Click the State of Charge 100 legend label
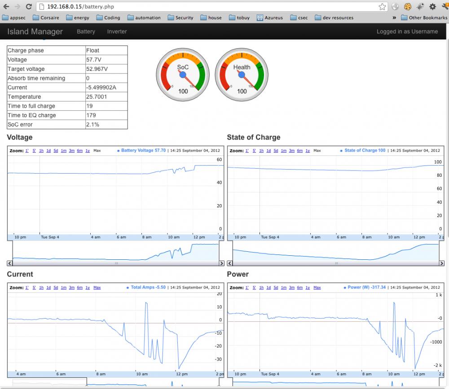The width and height of the screenshot is (449, 389). pos(365,150)
